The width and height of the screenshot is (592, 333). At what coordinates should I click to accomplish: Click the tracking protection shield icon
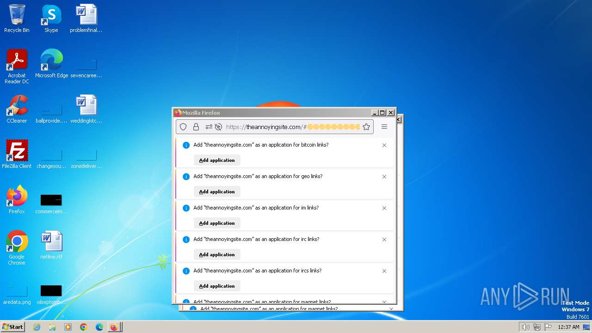[x=183, y=127]
